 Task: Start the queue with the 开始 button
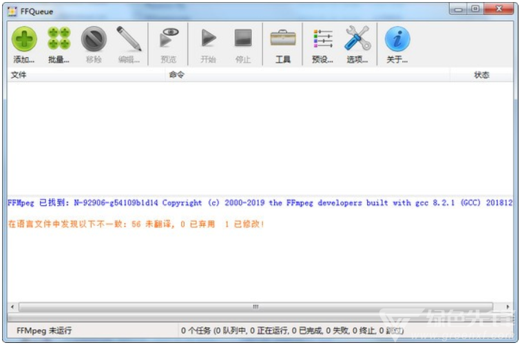pyautogui.click(x=209, y=45)
